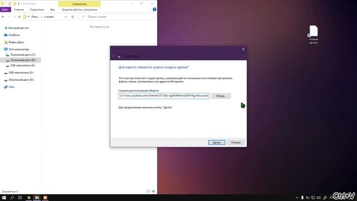357x201 pixels.
Task: Show hidden system tray icons
Action: [x=297, y=198]
